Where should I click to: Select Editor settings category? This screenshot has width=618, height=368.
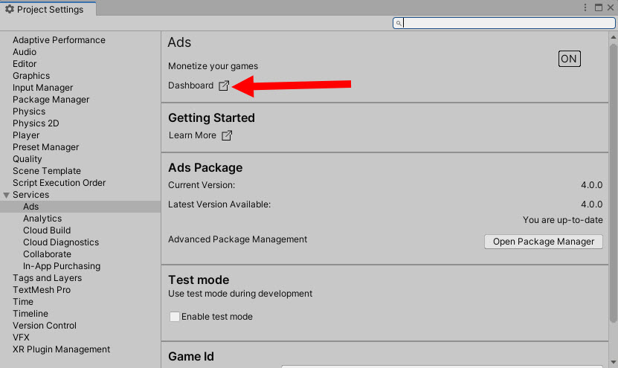click(x=25, y=64)
